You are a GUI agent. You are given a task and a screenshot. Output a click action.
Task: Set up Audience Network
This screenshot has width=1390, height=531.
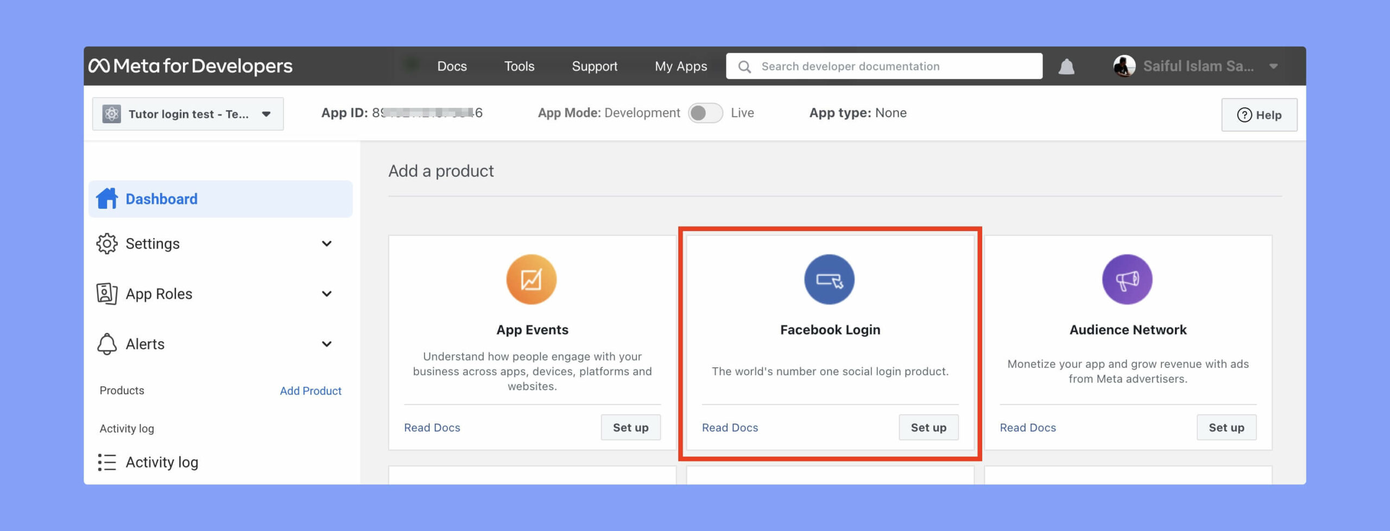tap(1226, 427)
